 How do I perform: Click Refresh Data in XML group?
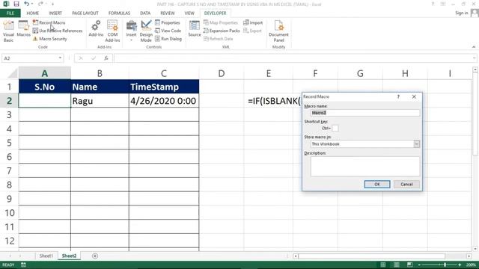(x=218, y=39)
